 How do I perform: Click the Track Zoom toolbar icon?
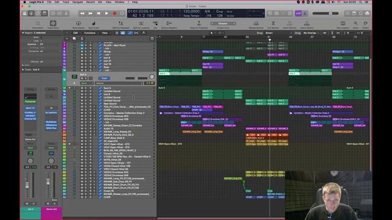coord(53,23)
